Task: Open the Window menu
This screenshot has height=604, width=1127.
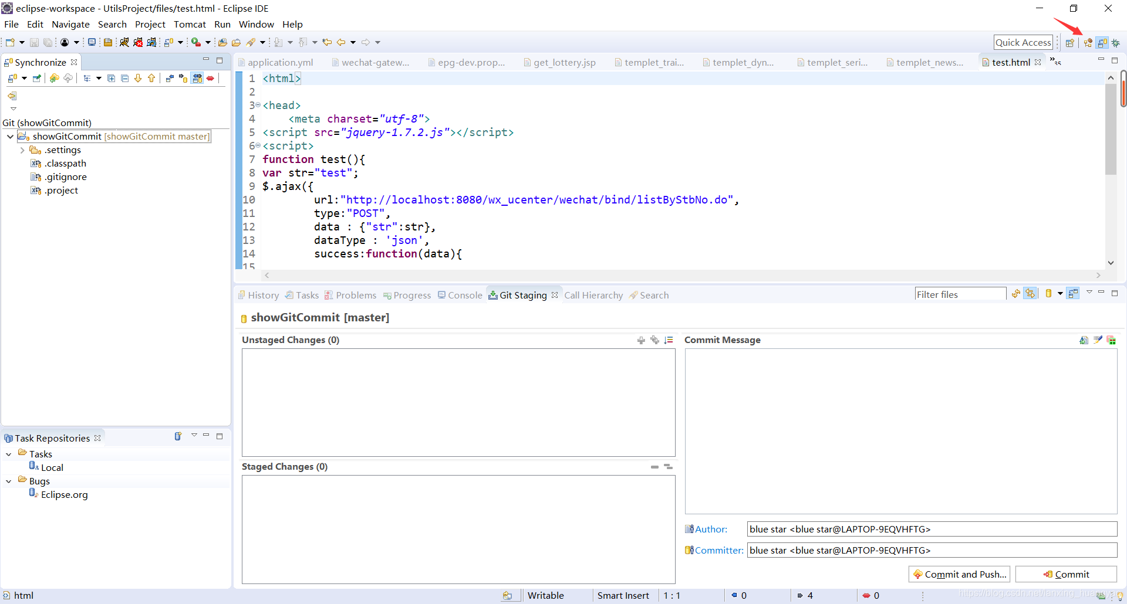Action: (x=256, y=25)
